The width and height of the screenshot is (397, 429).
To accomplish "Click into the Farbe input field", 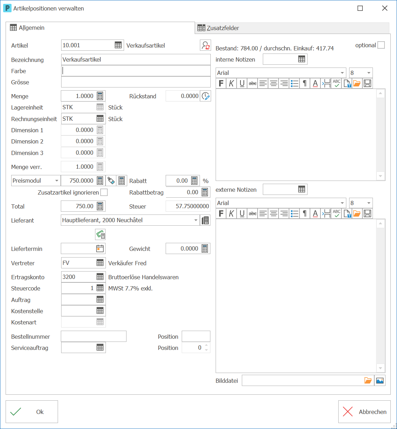I will coord(136,71).
